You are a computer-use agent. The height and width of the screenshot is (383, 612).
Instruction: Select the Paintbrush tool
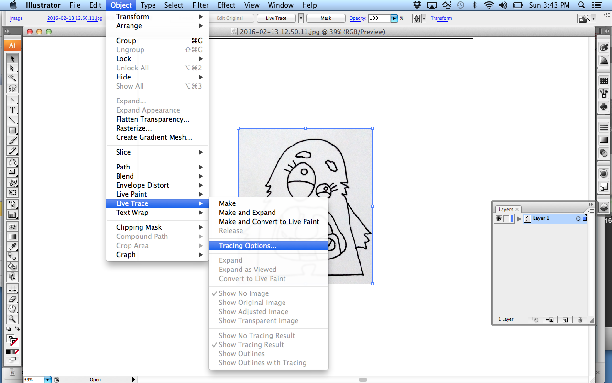12,141
